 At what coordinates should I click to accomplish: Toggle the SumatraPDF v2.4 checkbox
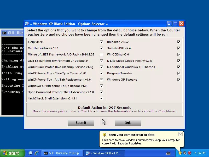click(179, 48)
